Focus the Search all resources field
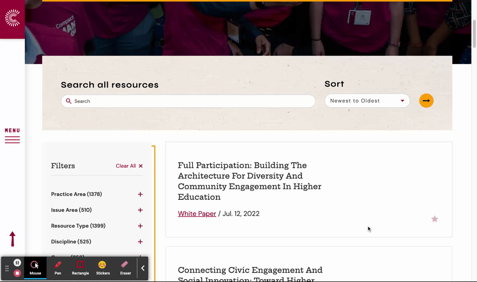The image size is (477, 282). [x=188, y=101]
